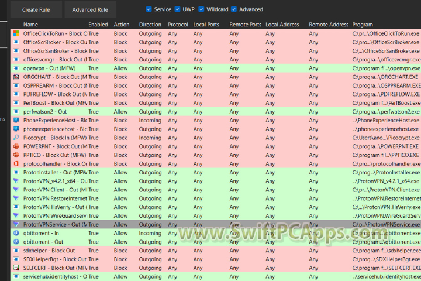The width and height of the screenshot is (421, 281).
Task: Sort by Remote Address column header
Action: pyautogui.click(x=329, y=25)
